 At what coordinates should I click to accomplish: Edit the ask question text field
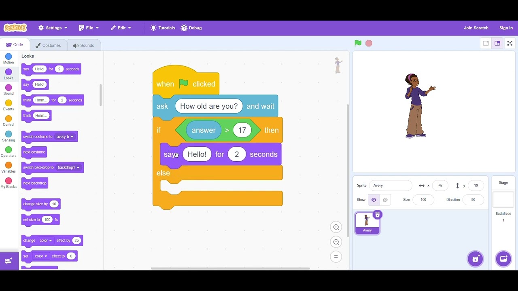pos(209,106)
